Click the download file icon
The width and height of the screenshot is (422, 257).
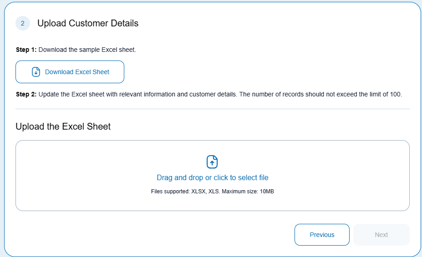(36, 72)
